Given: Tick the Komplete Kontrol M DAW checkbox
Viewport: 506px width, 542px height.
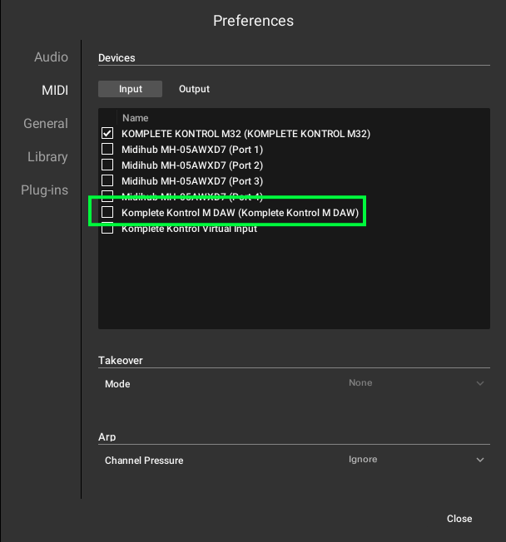Looking at the screenshot, I should coord(107,212).
